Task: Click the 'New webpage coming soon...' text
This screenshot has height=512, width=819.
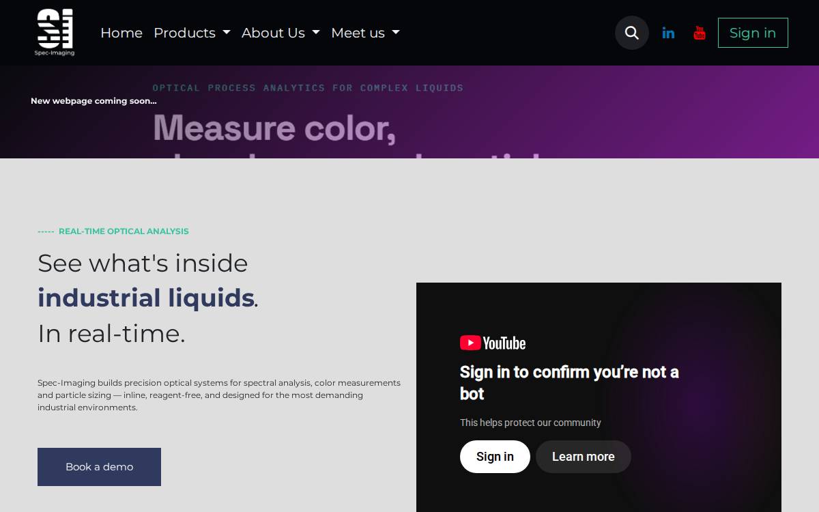Action: coord(94,101)
